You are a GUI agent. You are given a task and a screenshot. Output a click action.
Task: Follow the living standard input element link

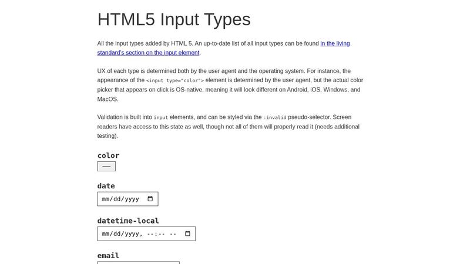pos(335,43)
